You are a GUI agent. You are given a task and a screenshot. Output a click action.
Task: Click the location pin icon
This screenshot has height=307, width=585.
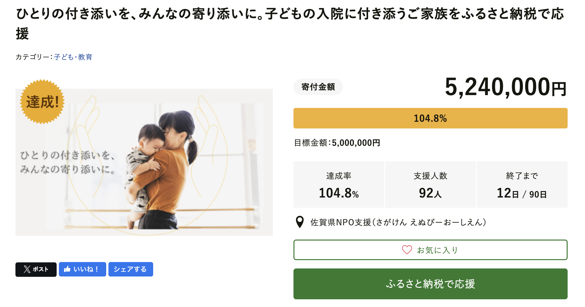(x=300, y=222)
